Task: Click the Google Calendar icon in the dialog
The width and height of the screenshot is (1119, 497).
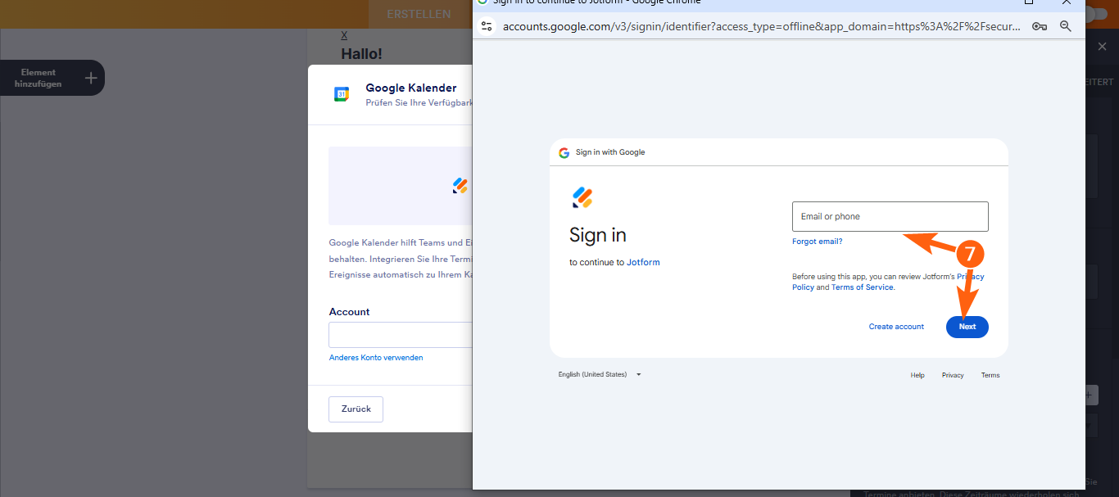Action: click(x=342, y=94)
